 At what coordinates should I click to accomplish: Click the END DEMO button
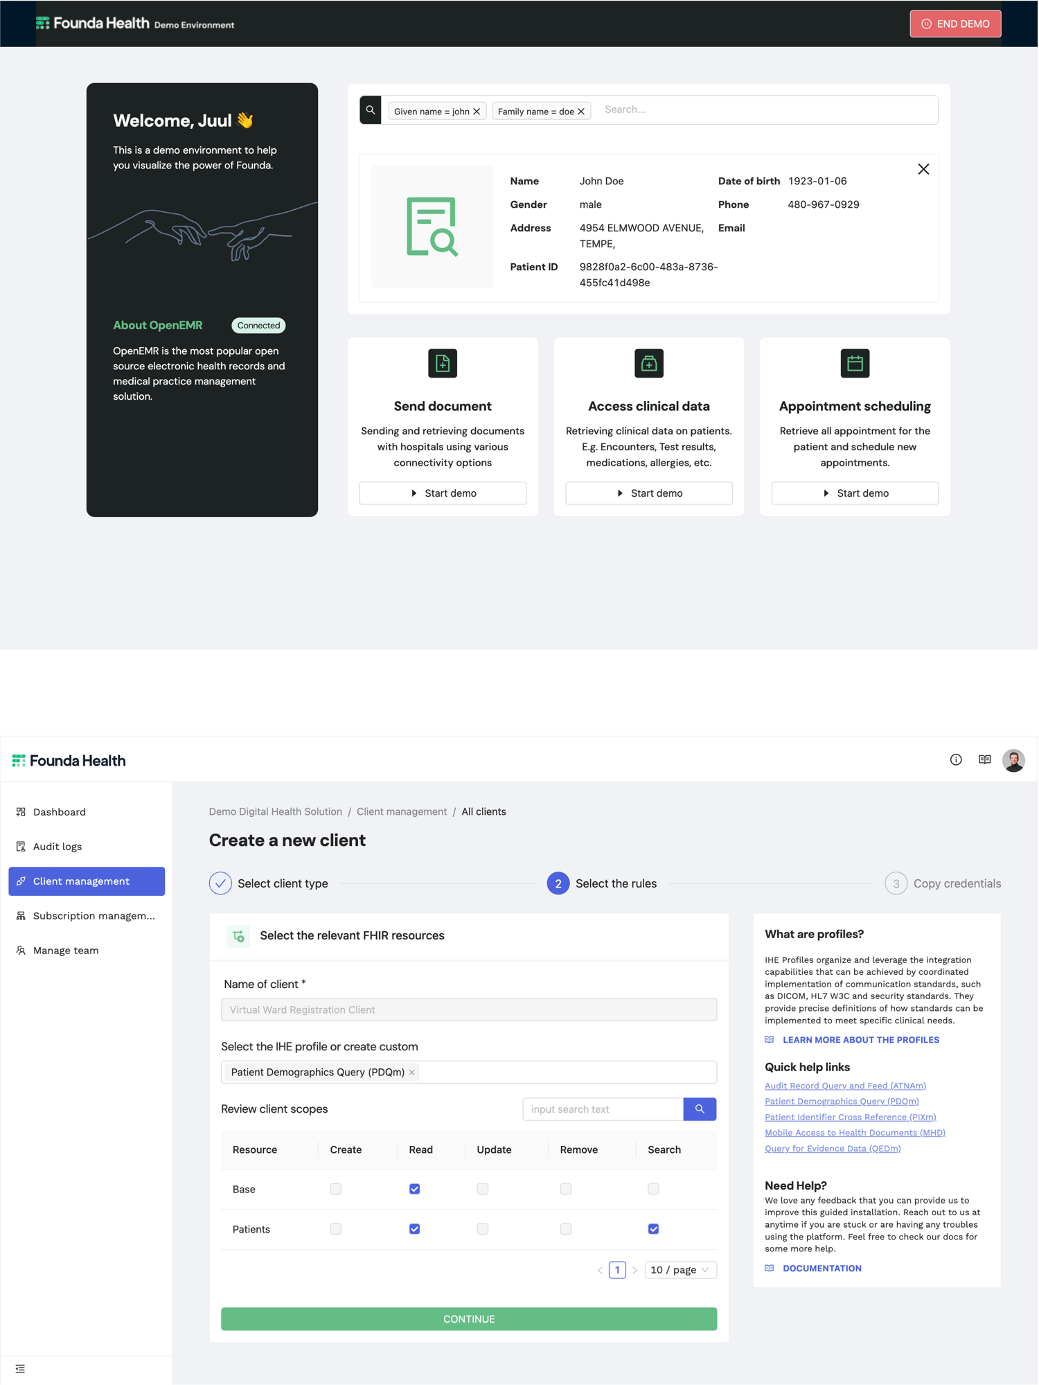click(x=955, y=24)
